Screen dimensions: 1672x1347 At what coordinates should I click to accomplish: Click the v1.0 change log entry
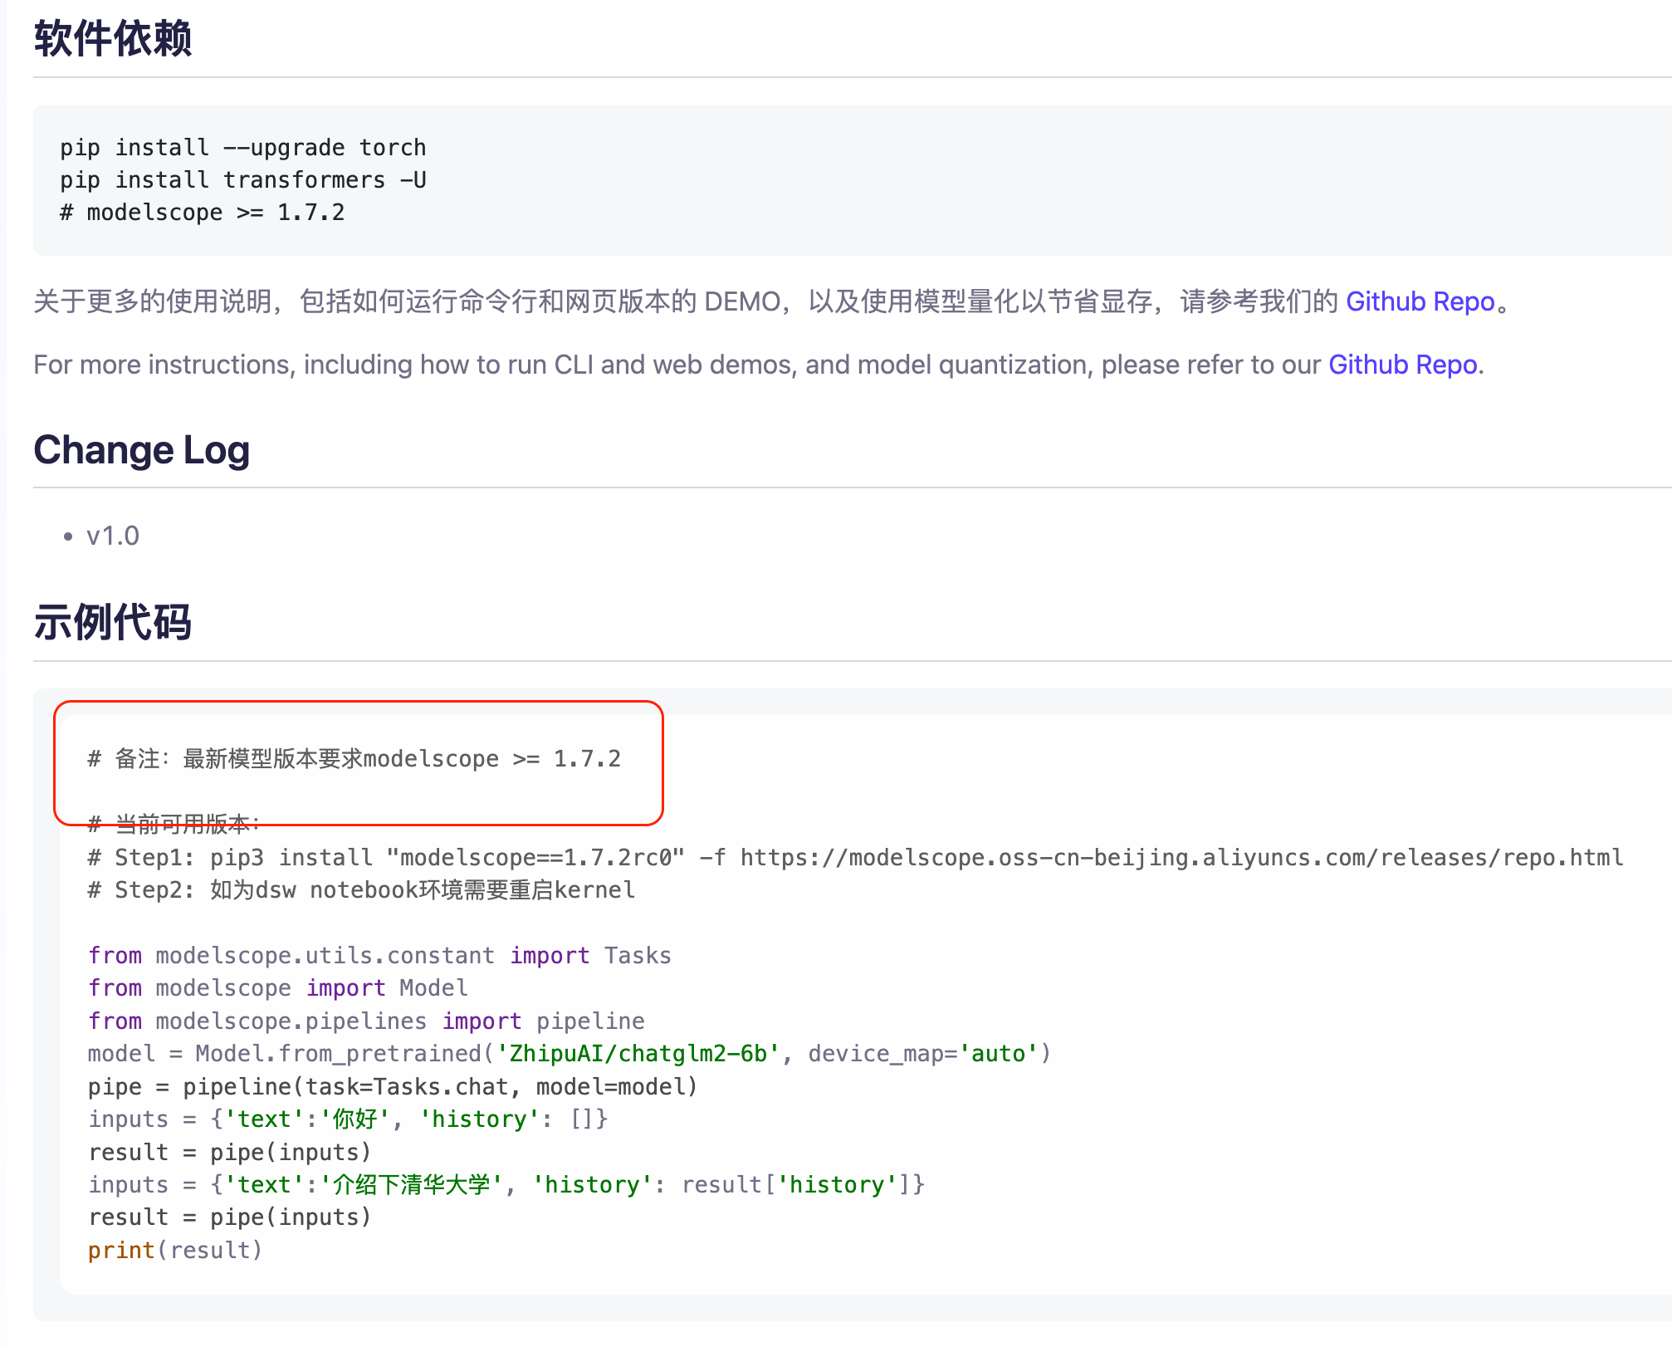coord(113,536)
